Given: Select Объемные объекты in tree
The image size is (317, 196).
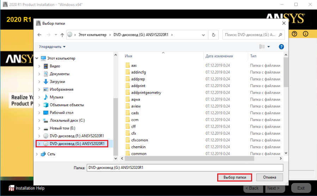Looking at the screenshot, I should (x=67, y=105).
